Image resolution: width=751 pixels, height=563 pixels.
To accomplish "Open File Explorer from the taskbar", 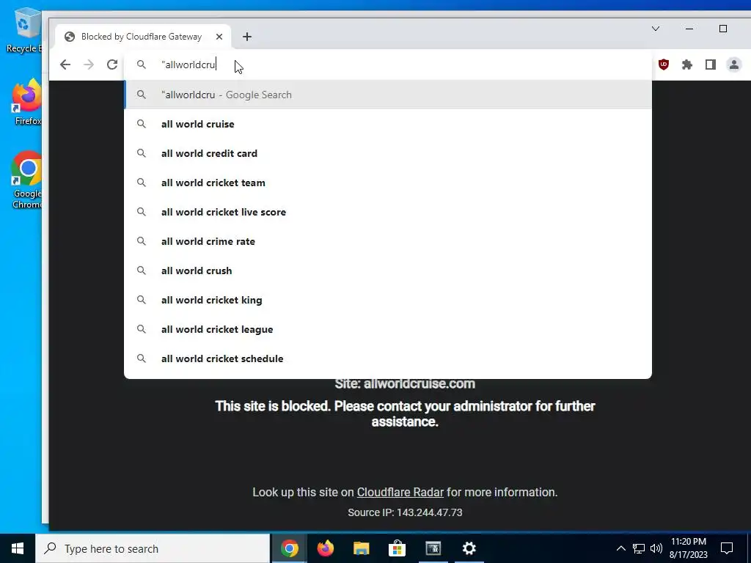I will (361, 548).
